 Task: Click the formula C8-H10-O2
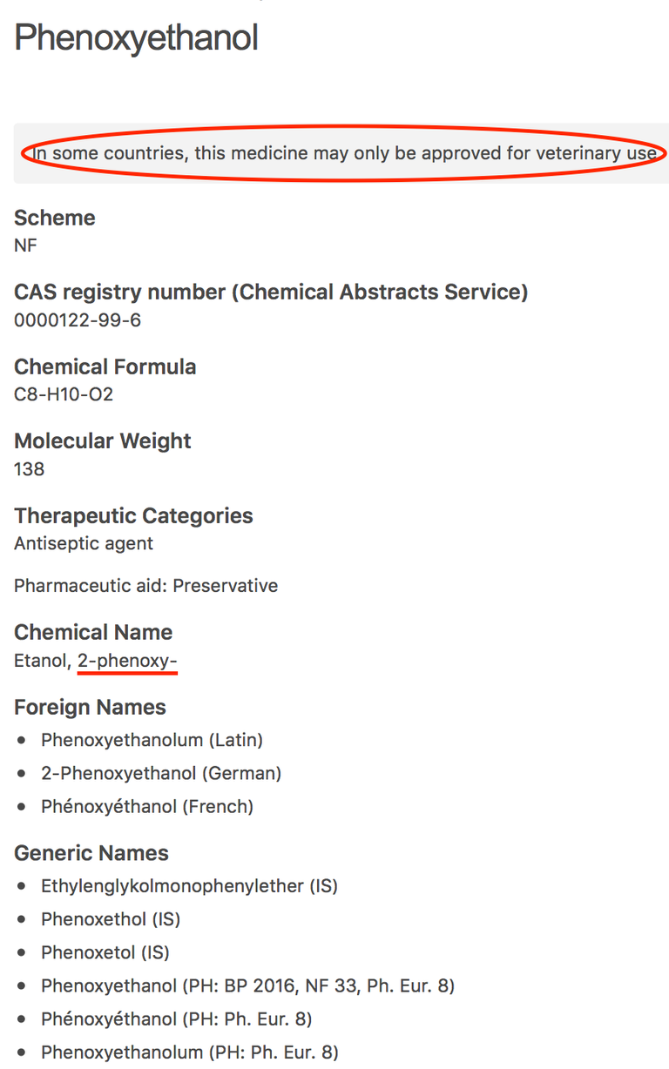coord(64,395)
